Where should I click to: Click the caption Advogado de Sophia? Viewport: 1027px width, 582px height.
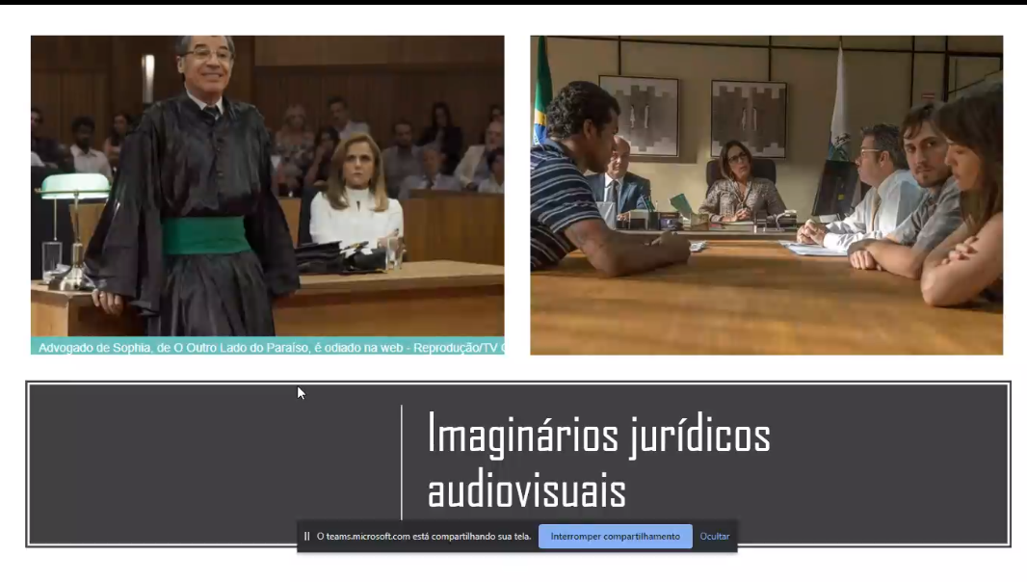pos(267,347)
